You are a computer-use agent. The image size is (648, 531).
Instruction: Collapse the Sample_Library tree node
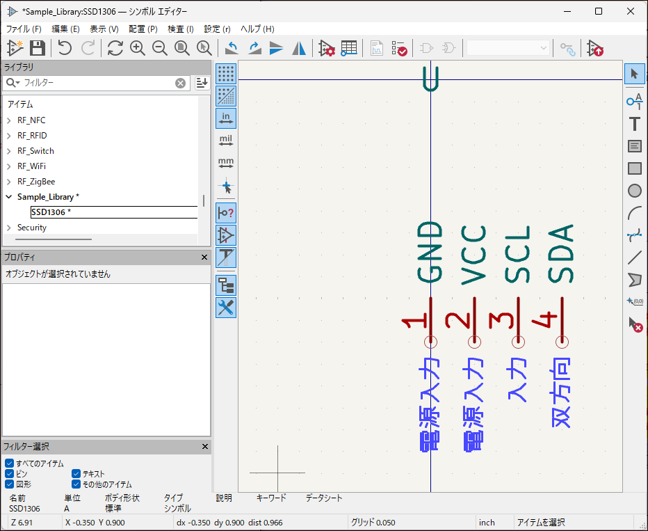[9, 197]
